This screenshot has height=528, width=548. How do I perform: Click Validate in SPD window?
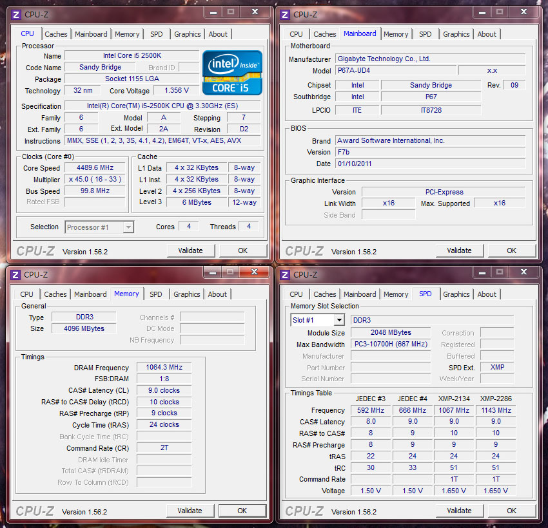459,511
